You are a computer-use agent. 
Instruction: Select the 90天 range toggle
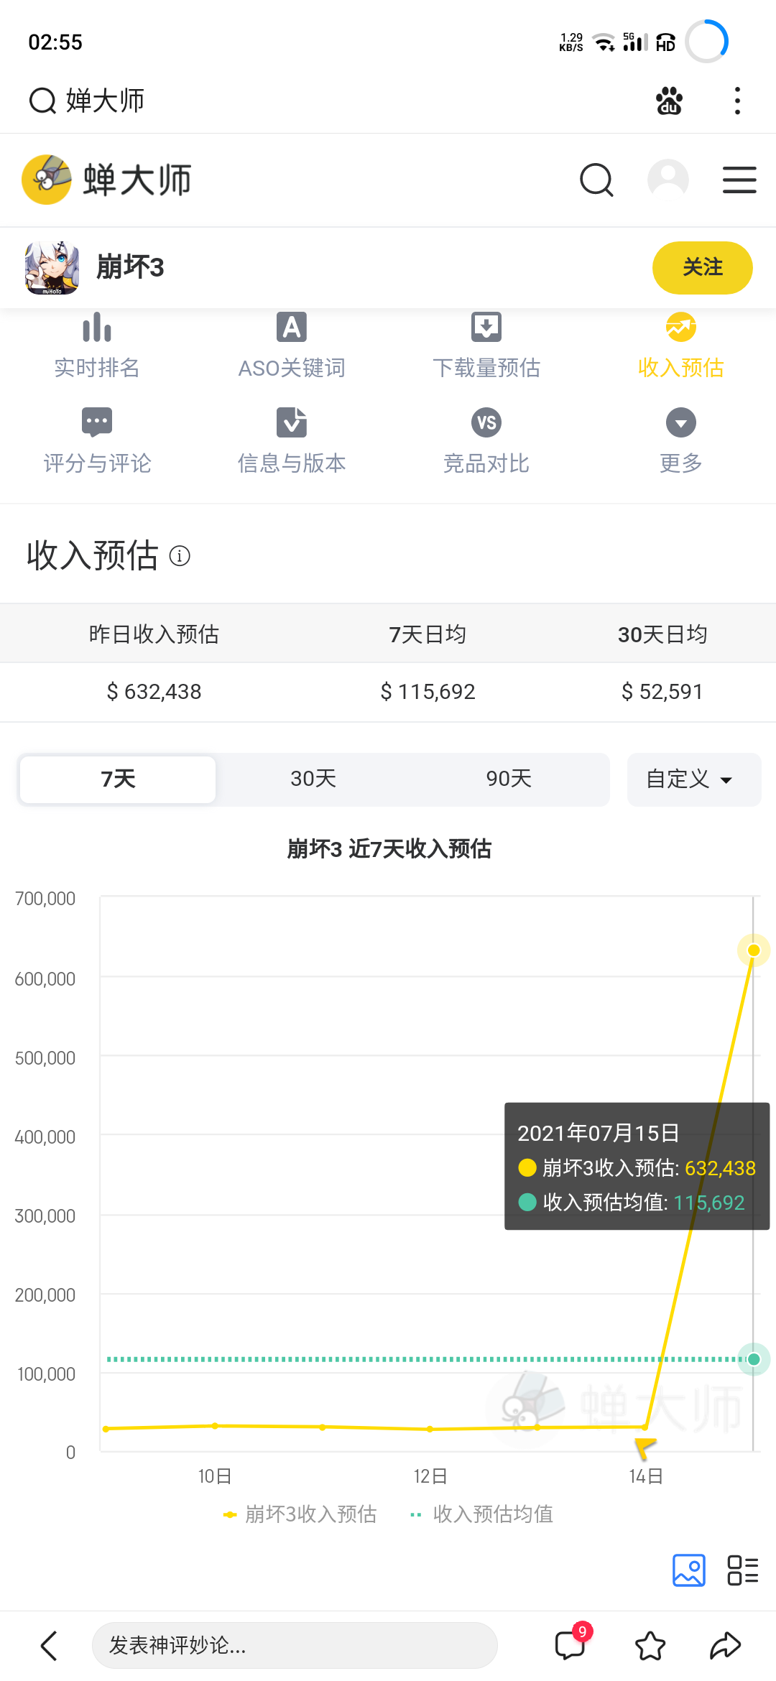pyautogui.click(x=509, y=779)
